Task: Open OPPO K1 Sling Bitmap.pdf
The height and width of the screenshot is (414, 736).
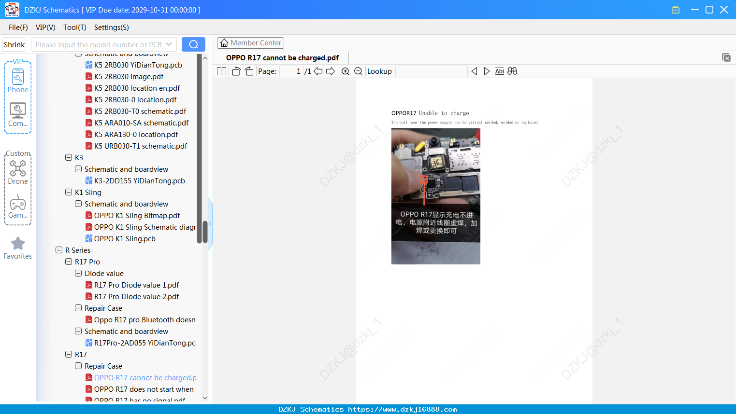Action: [137, 215]
